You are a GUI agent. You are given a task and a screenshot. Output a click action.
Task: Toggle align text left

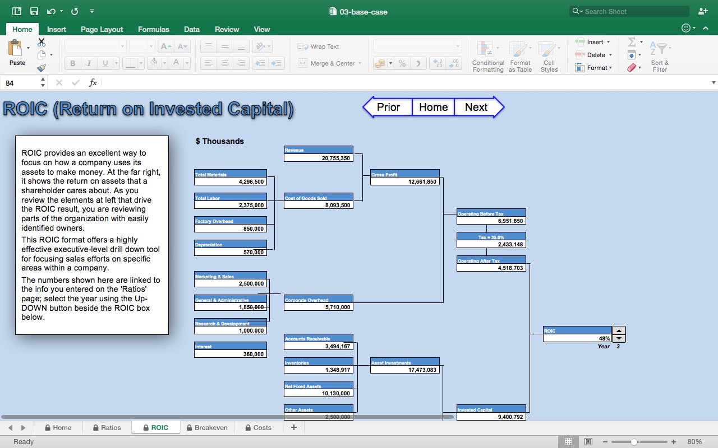(208, 63)
